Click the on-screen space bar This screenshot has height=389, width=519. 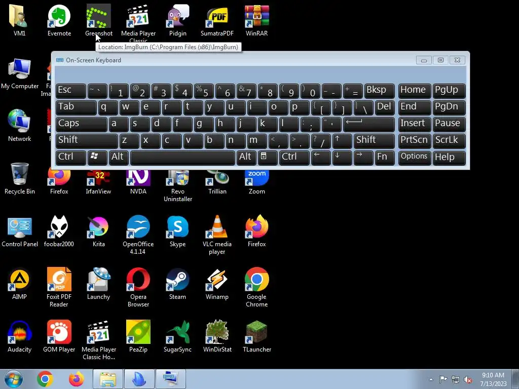(x=182, y=158)
